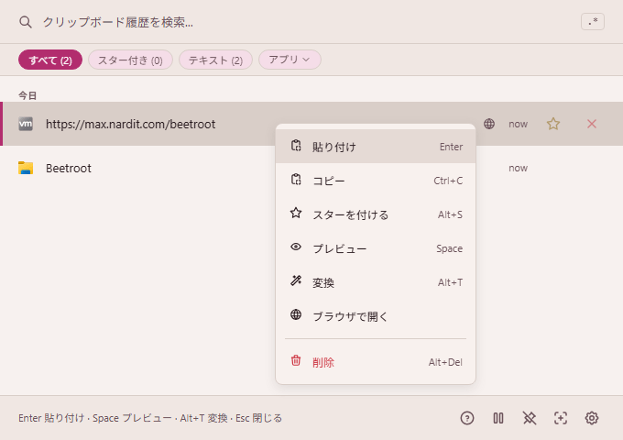Viewport: 623px width, 440px height.
Task: Click the VMware icon beside the URL entry
Action: [26, 124]
